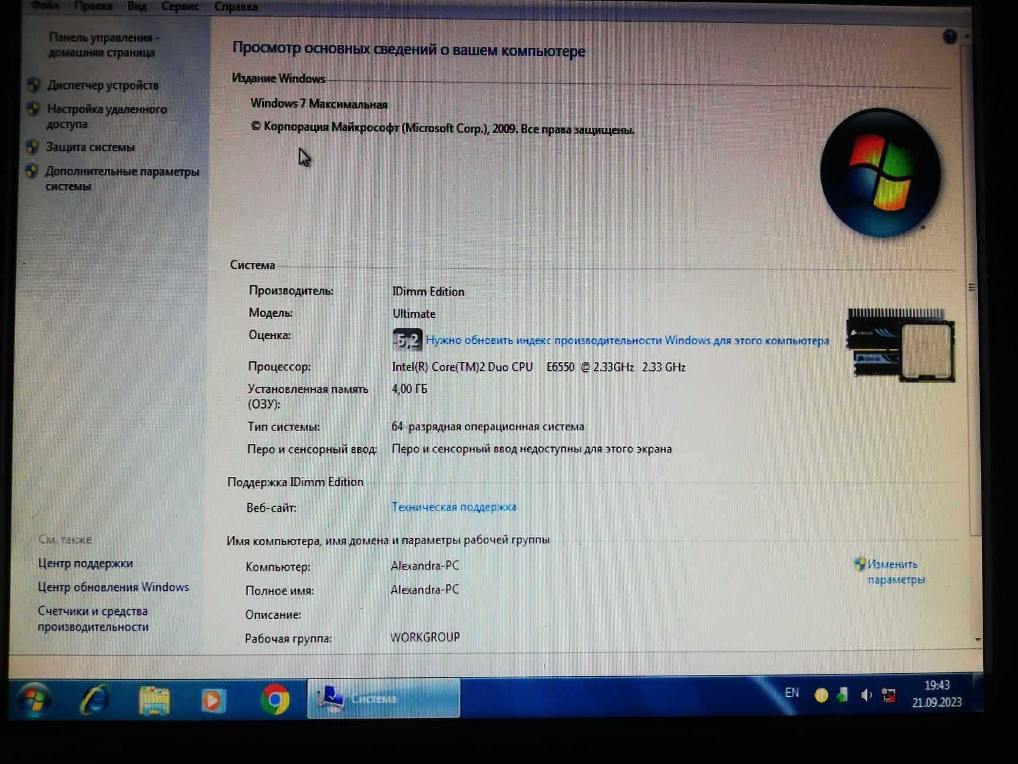Click the scrollbar down arrow
The height and width of the screenshot is (764, 1018).
point(978,640)
